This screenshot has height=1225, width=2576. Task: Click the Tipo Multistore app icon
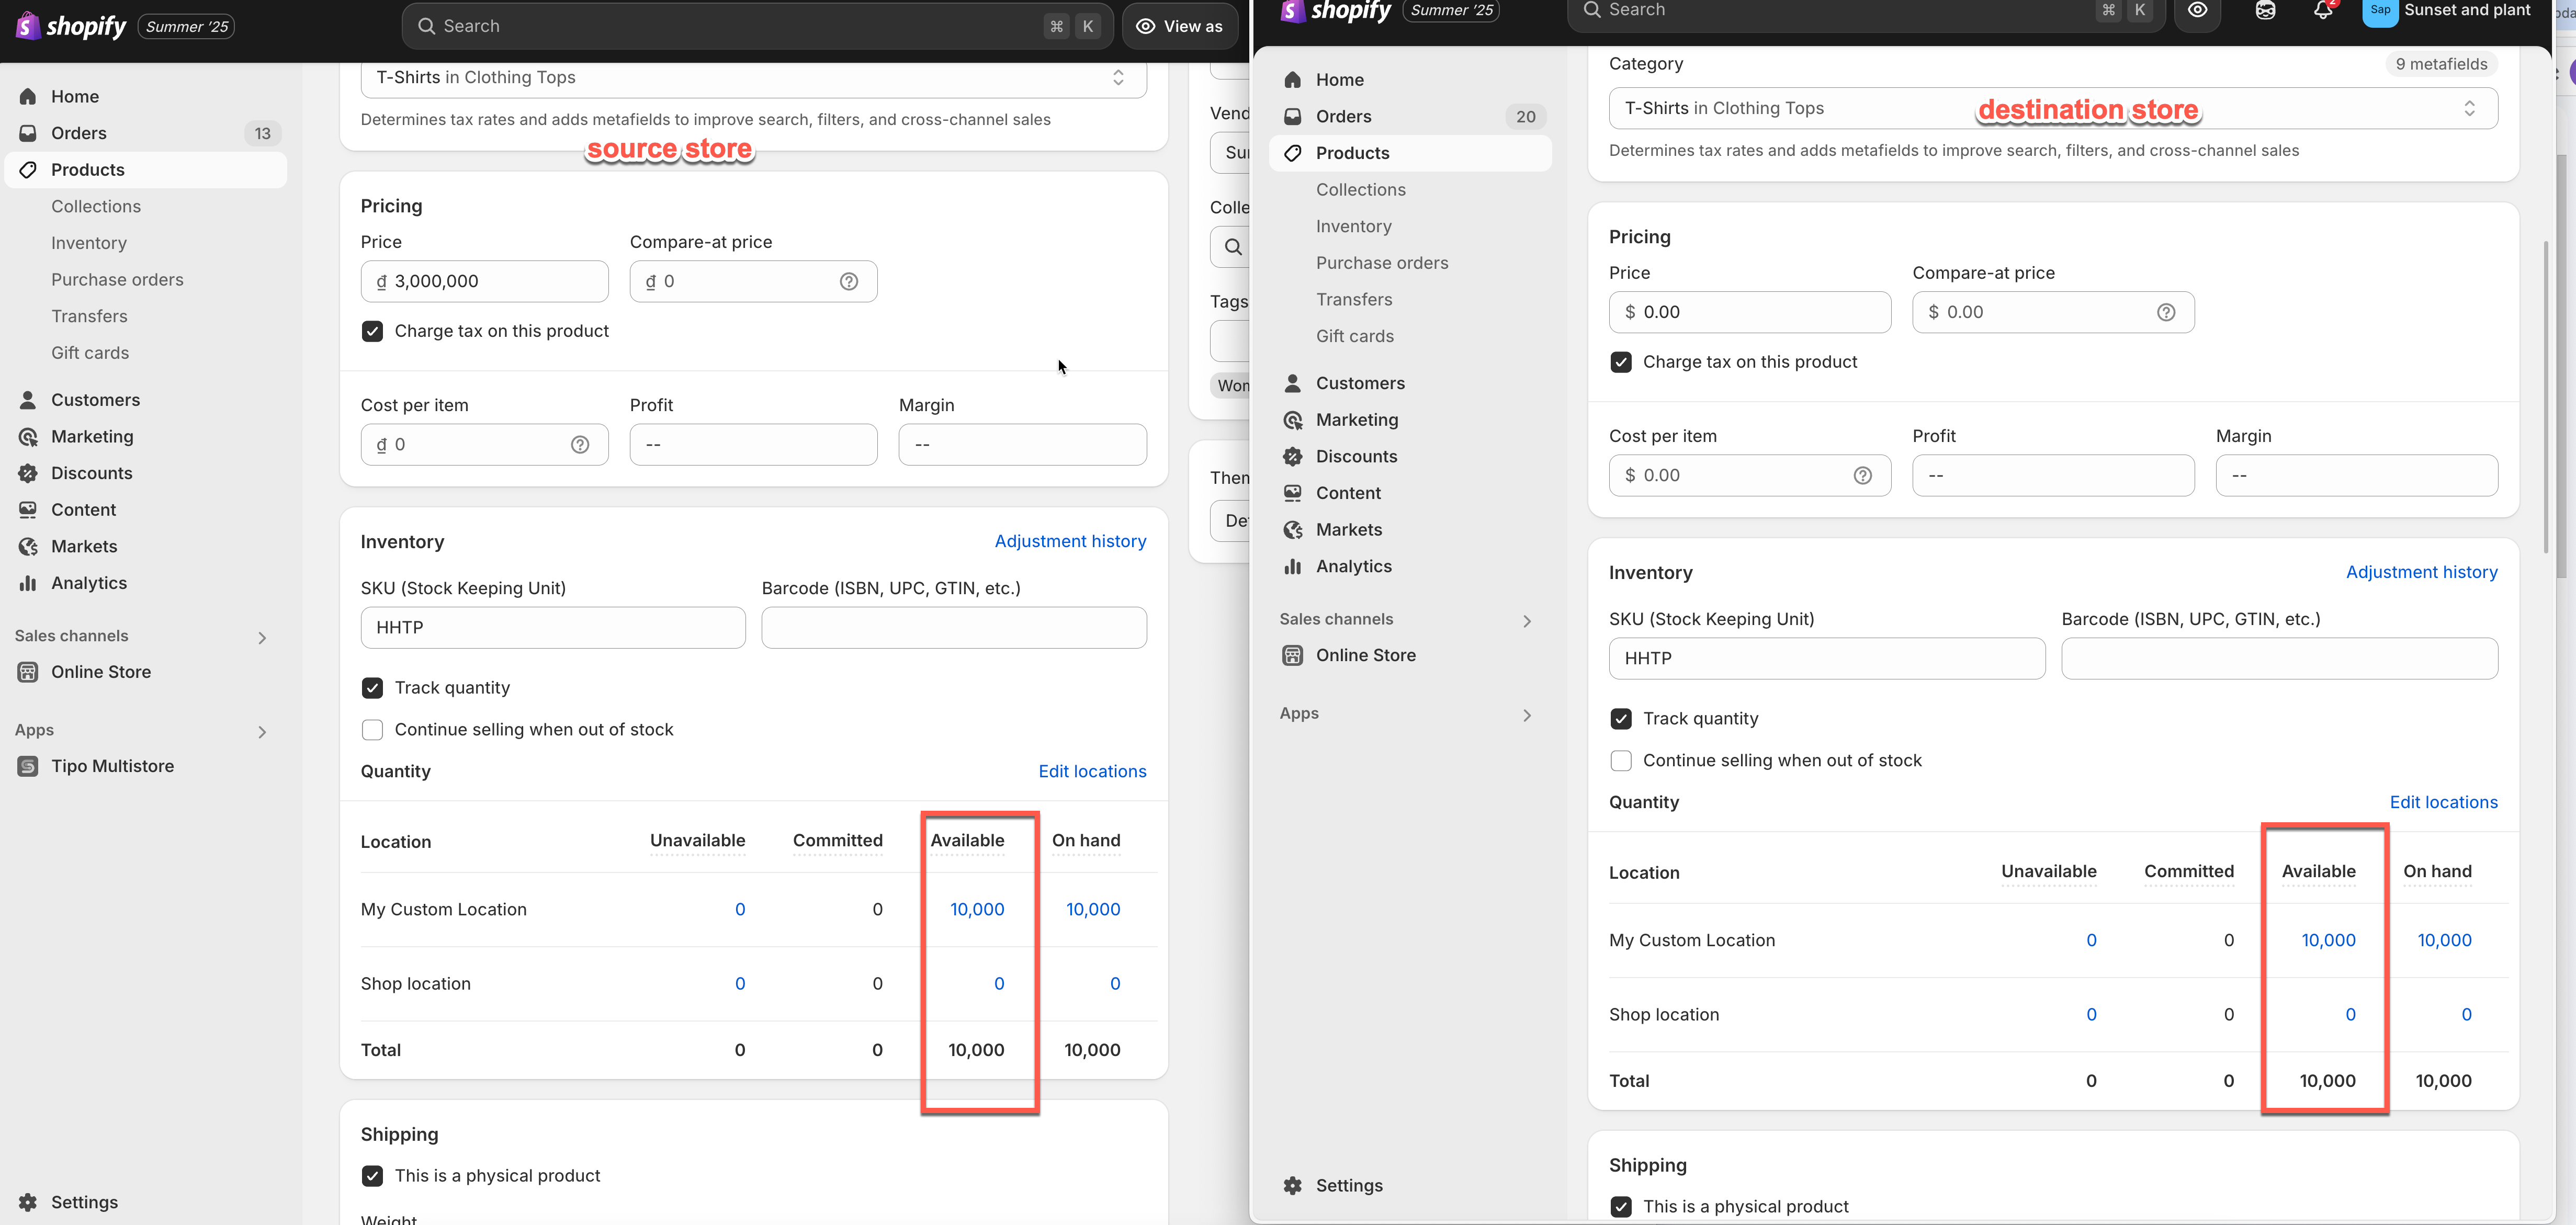pos(28,766)
